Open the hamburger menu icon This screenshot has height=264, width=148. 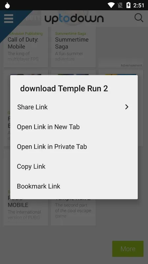9,18
